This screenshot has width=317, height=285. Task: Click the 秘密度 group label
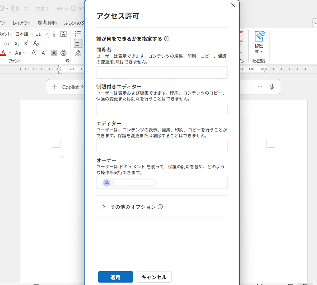pos(259,61)
